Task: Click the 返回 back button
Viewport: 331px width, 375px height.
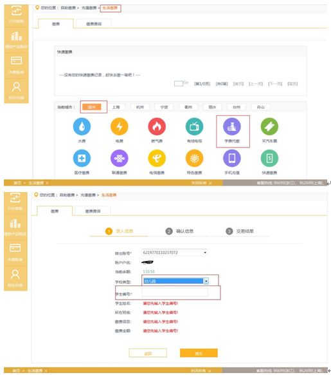Action: click(148, 353)
